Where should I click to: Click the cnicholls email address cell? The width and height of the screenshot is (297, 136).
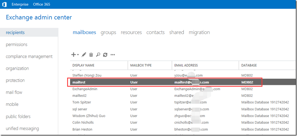(x=191, y=123)
